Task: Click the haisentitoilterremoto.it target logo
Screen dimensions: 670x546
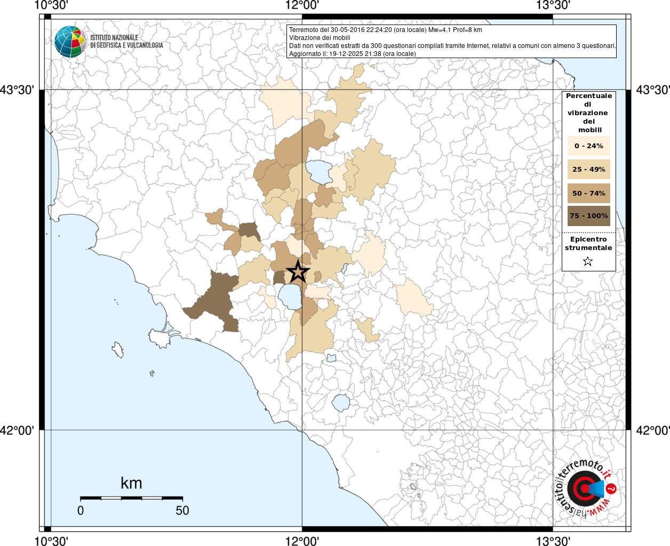Action: tap(585, 488)
